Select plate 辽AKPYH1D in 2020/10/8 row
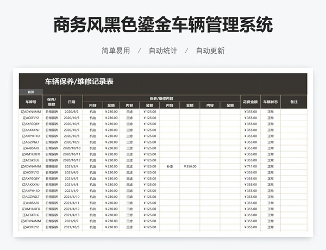The image size is (326, 250). (31, 136)
